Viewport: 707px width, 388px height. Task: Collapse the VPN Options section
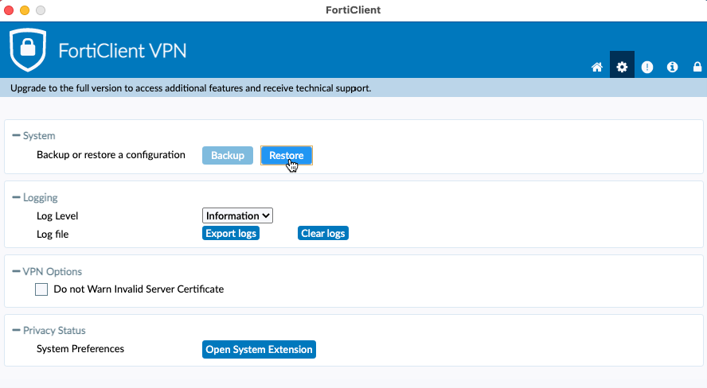[x=16, y=271]
